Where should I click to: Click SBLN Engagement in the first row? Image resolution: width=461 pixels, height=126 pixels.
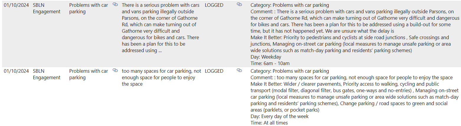[46, 9]
